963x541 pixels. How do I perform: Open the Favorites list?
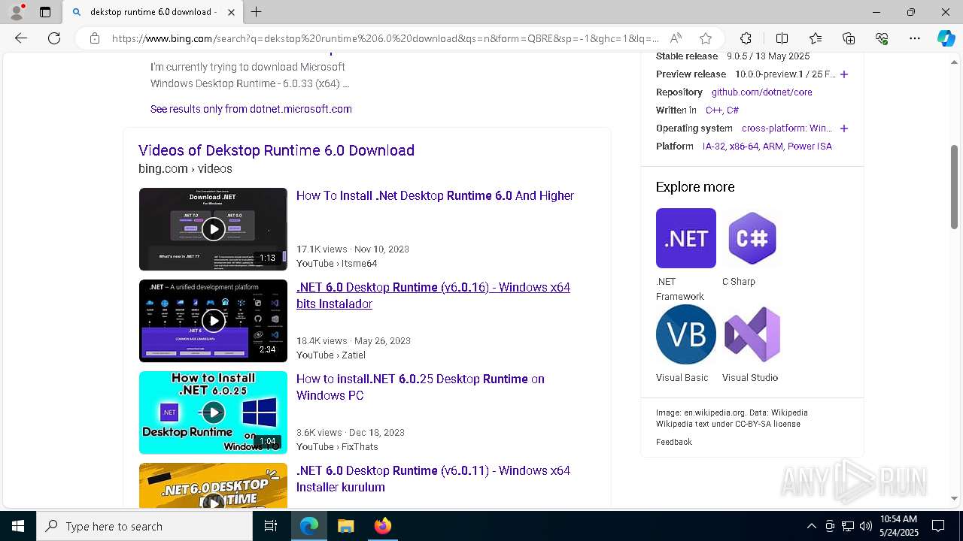[x=816, y=38]
